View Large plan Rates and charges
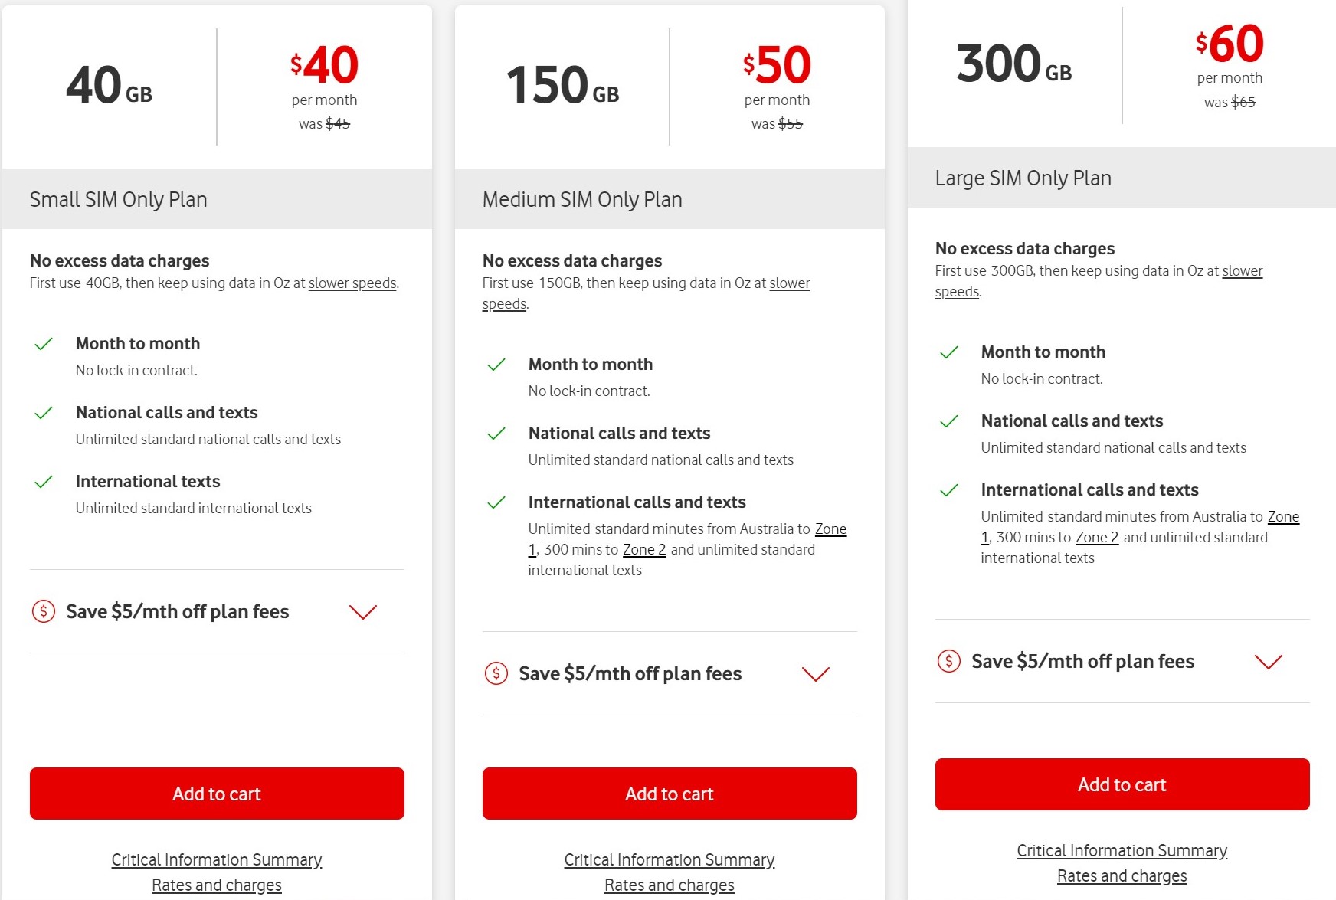This screenshot has height=900, width=1336. 1122,875
